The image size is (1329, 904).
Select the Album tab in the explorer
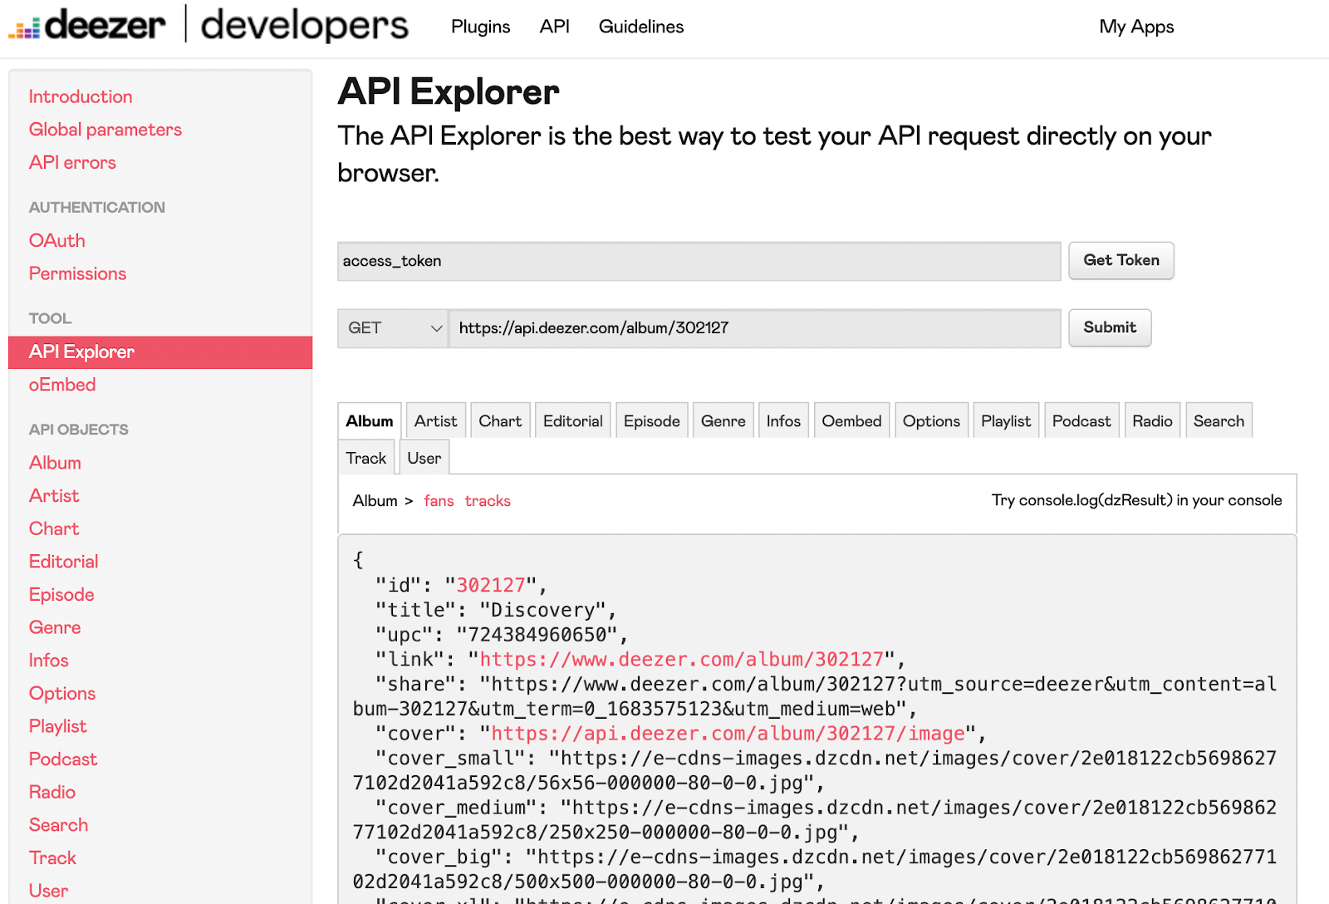pyautogui.click(x=370, y=421)
